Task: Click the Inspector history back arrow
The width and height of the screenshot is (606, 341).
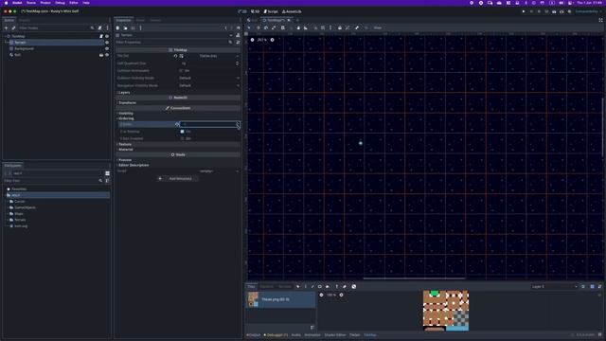Action: 225,27
